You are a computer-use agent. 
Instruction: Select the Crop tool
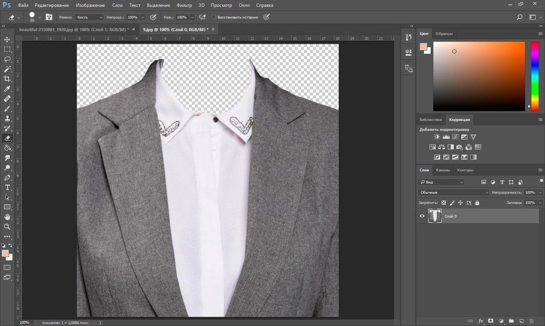coord(7,79)
